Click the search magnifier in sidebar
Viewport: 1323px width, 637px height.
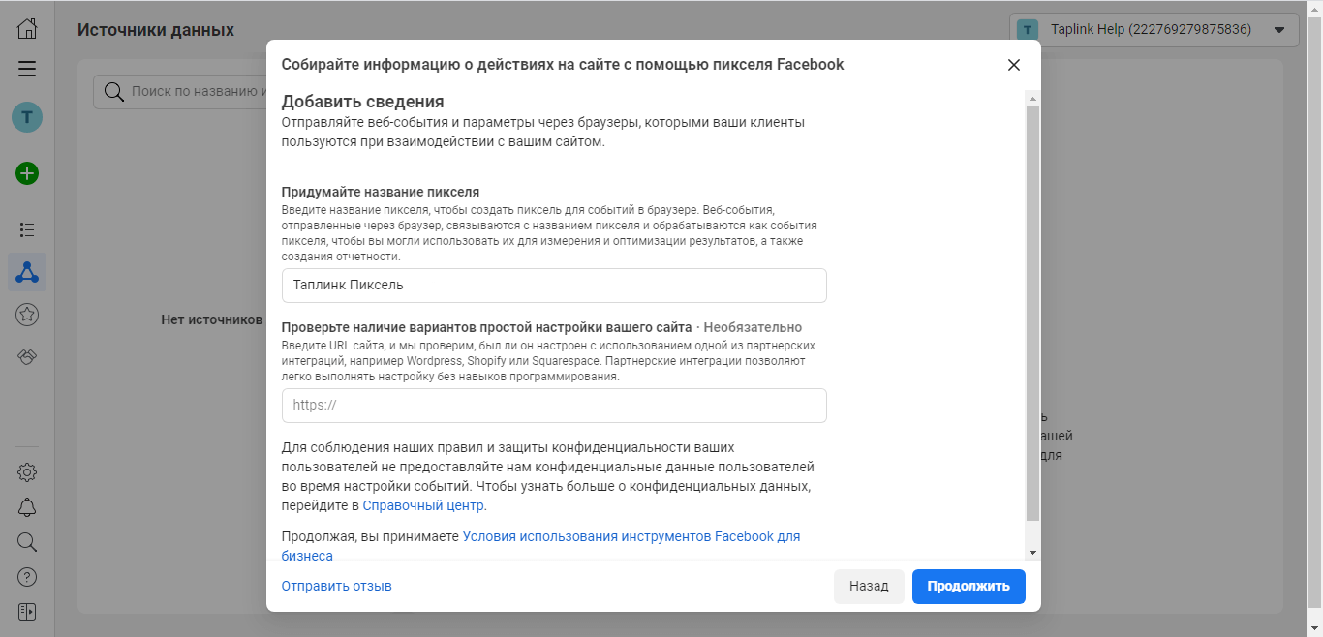(x=27, y=542)
